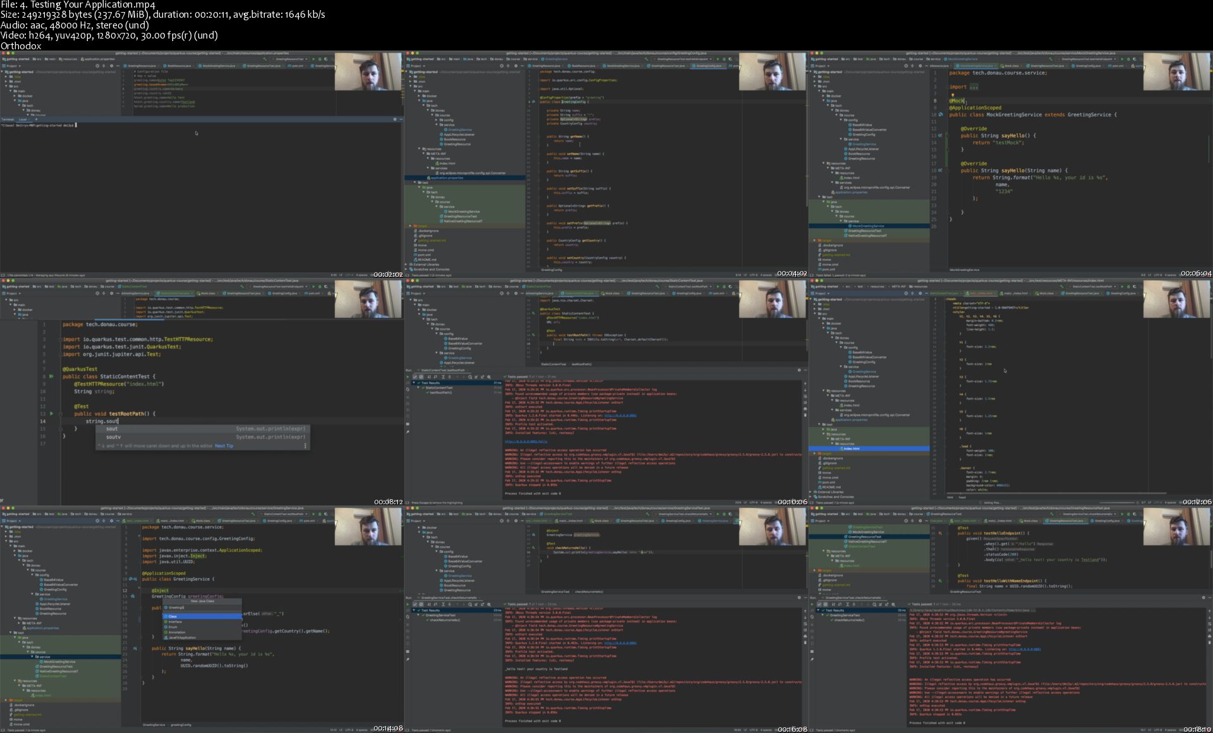
Task: Click the override gutter icon at line 18, 00:06:04 frame
Action: (x=941, y=170)
